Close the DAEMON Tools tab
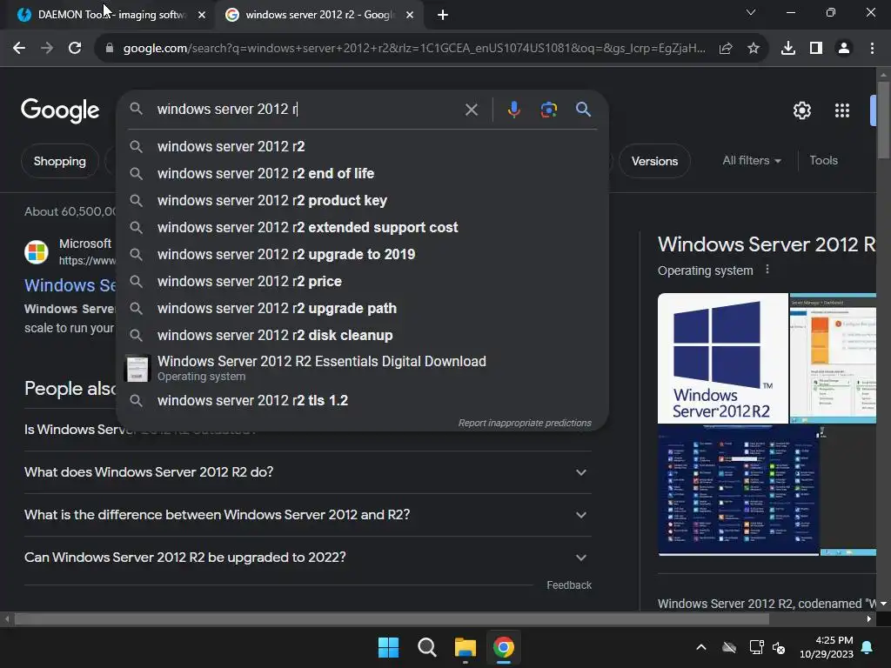This screenshot has width=891, height=668. (x=202, y=15)
